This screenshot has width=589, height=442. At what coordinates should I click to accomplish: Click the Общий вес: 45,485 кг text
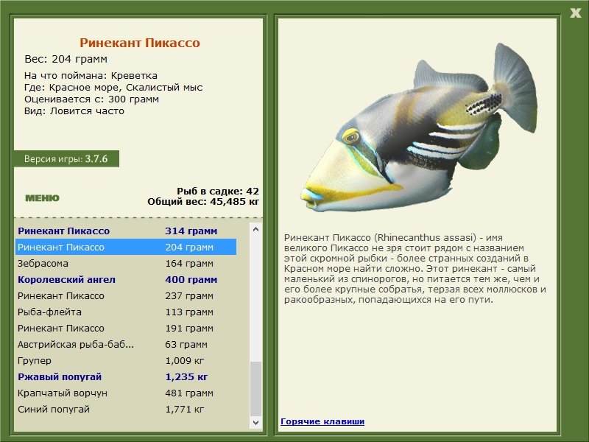203,201
